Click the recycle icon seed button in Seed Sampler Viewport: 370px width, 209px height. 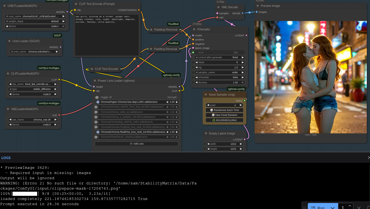224,120
